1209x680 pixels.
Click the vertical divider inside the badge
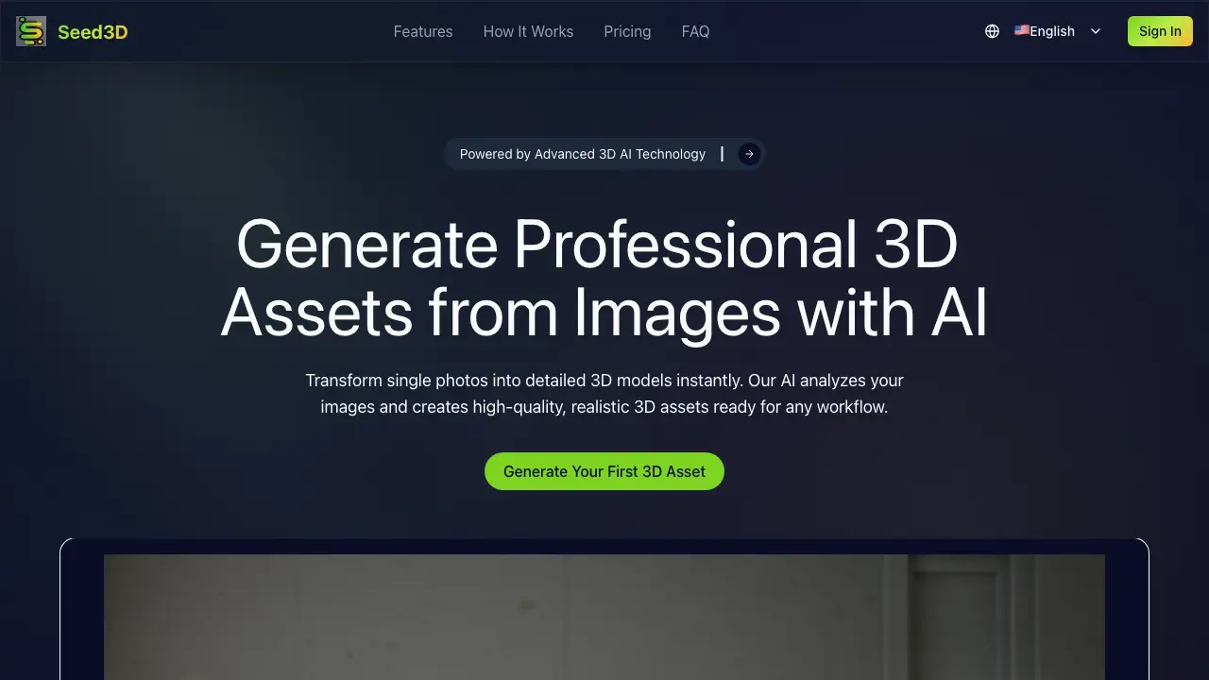tap(722, 154)
